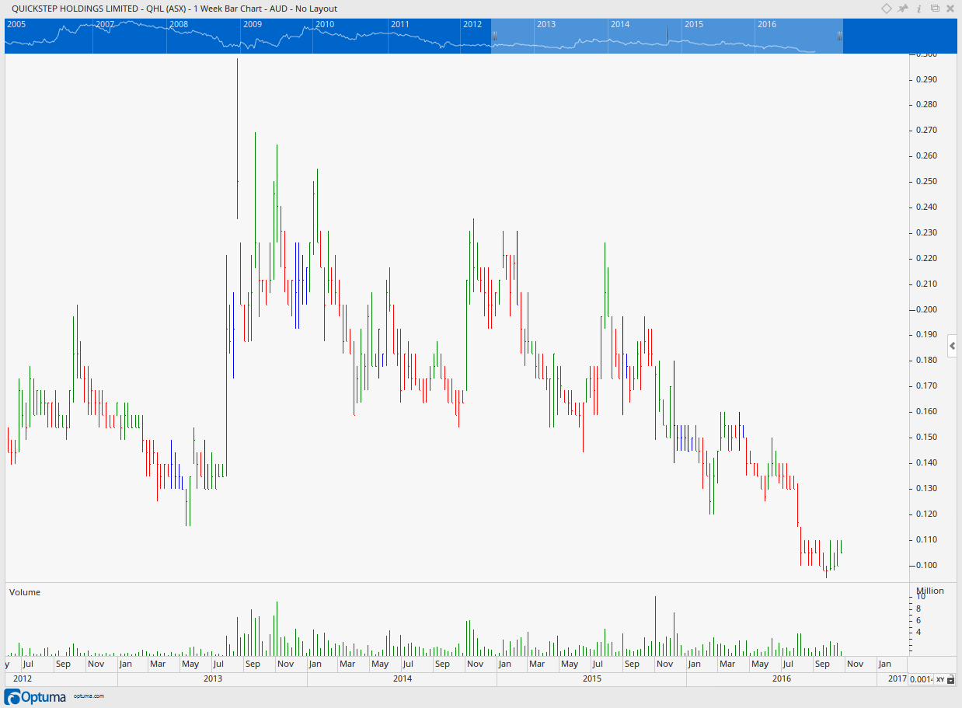Click 2008 in the top navigator strip

coord(178,24)
